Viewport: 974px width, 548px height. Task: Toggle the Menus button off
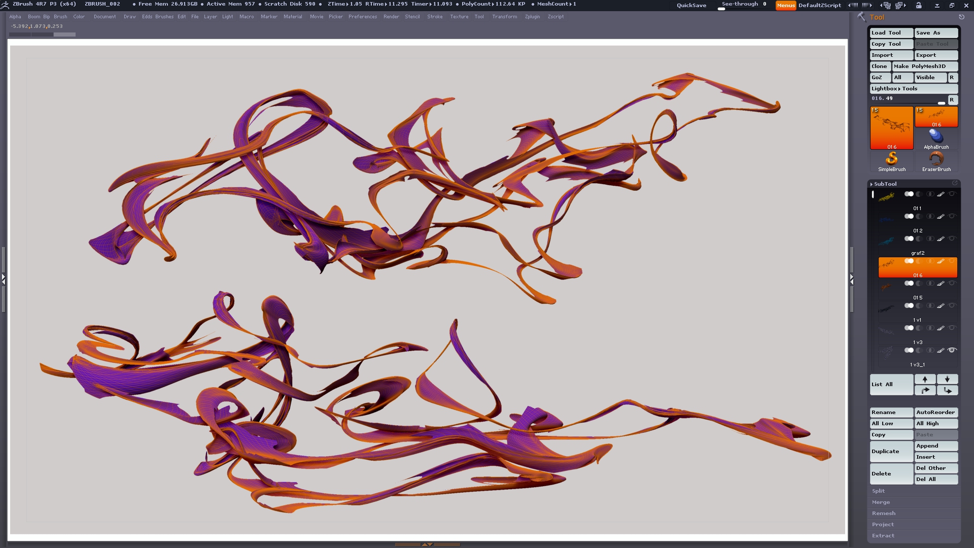[x=785, y=5]
